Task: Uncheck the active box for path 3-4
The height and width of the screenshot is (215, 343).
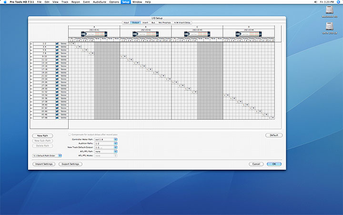Action: [x=57, y=47]
